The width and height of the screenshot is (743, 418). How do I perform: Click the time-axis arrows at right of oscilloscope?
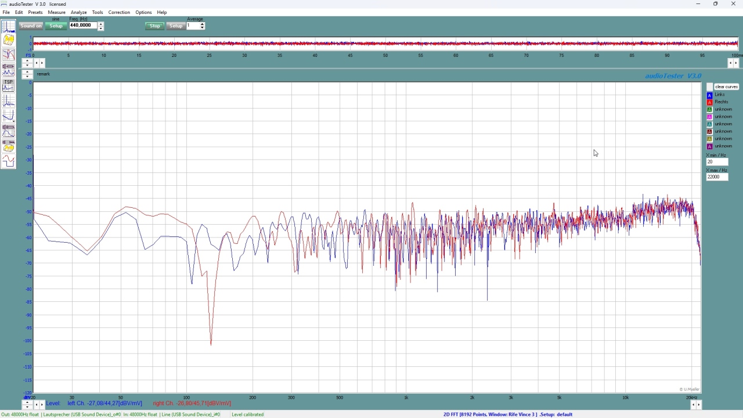(x=733, y=63)
